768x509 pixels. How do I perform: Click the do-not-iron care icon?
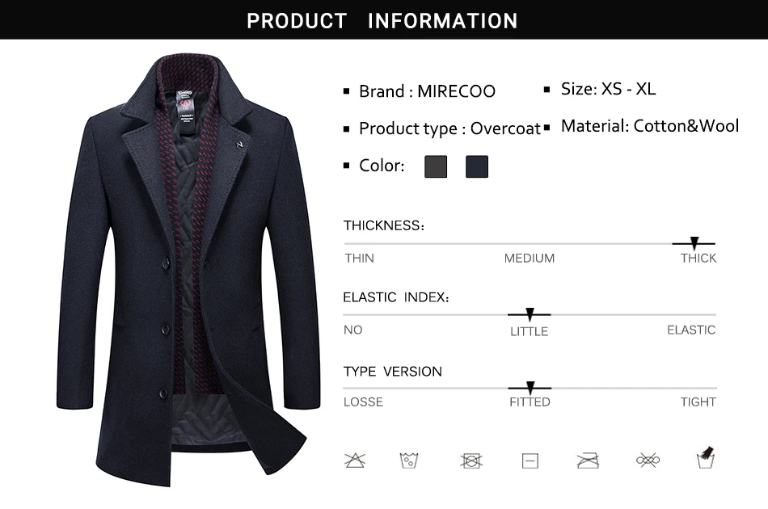588,461
